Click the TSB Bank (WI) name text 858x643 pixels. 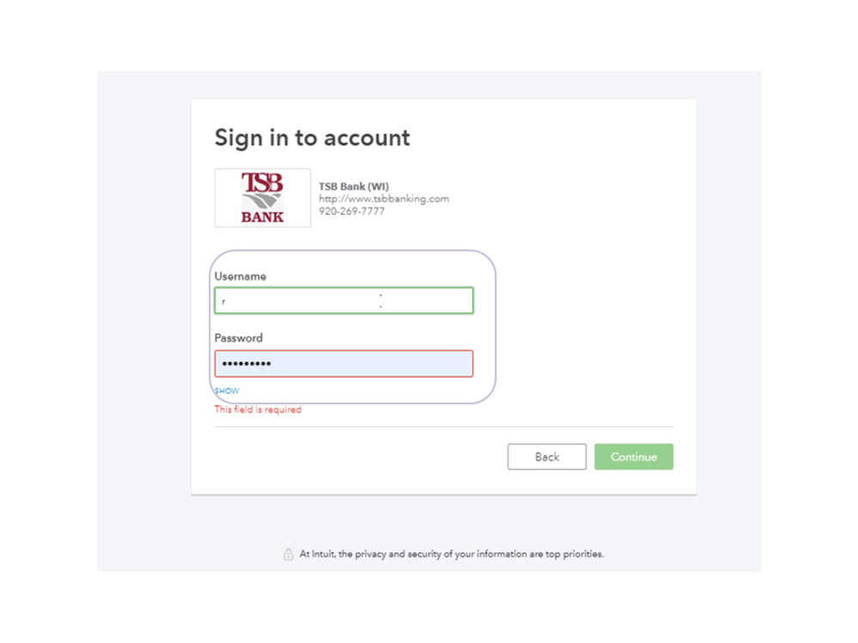(x=354, y=186)
